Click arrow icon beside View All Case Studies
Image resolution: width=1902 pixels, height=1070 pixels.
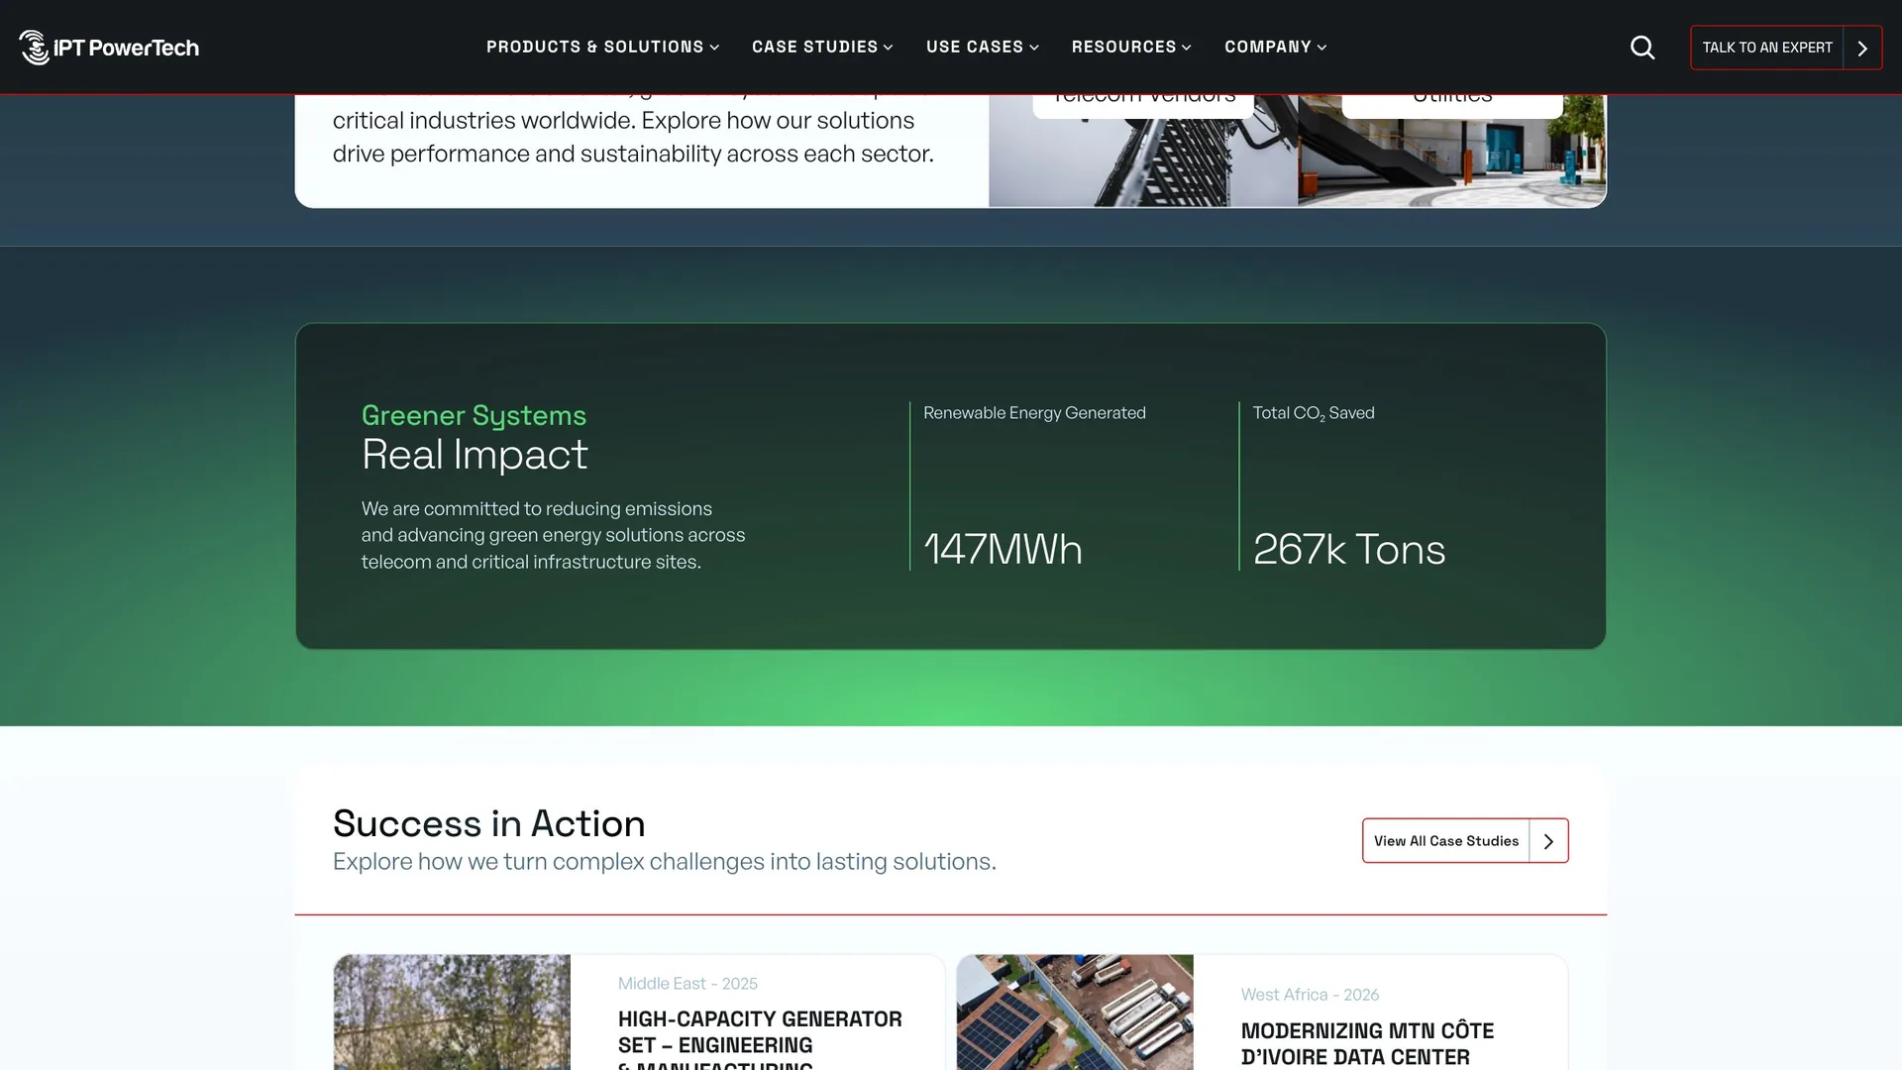point(1548,841)
